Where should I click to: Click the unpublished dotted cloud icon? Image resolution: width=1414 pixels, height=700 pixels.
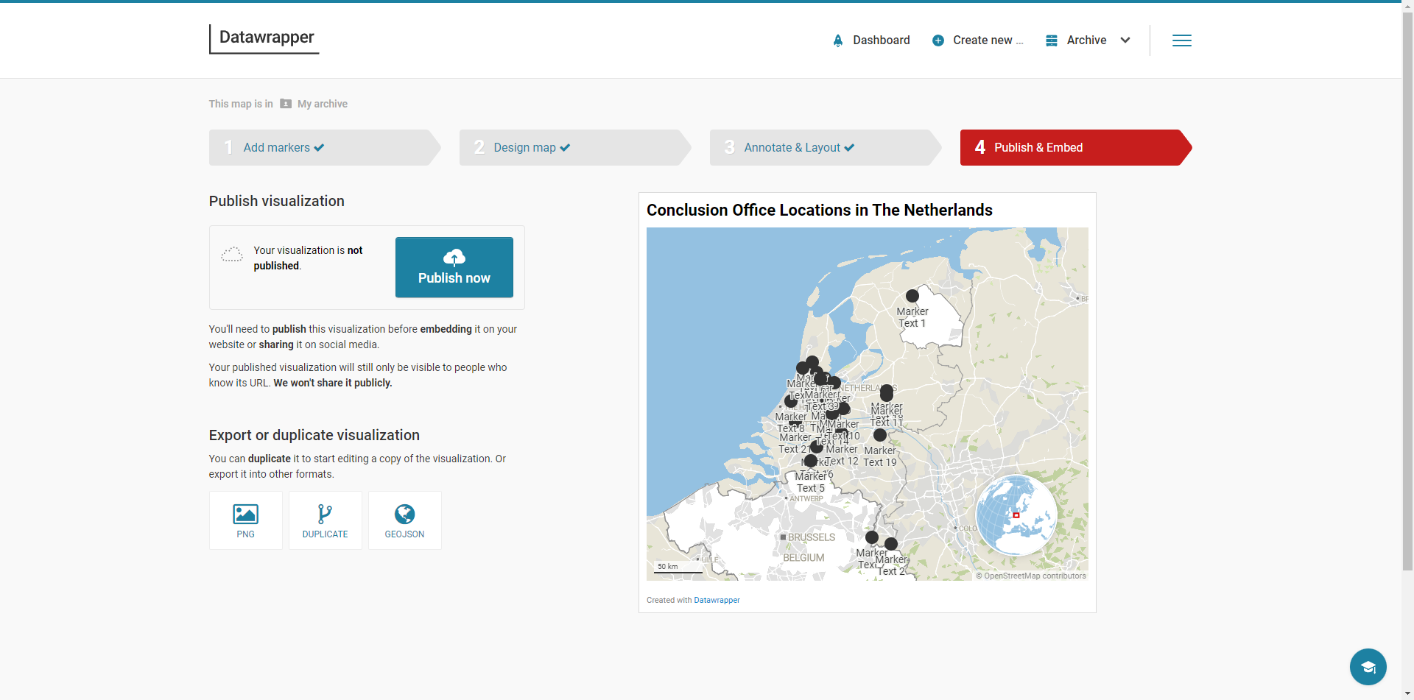232,255
